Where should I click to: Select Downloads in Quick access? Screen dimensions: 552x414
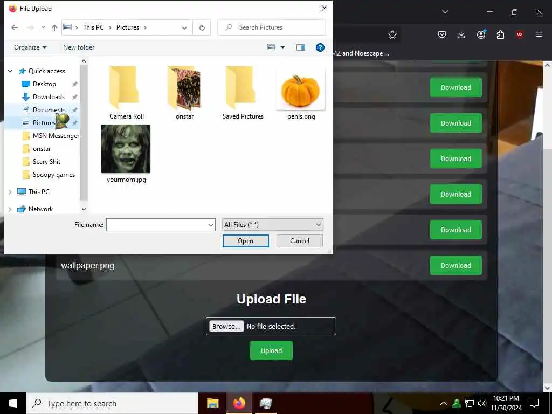[48, 97]
